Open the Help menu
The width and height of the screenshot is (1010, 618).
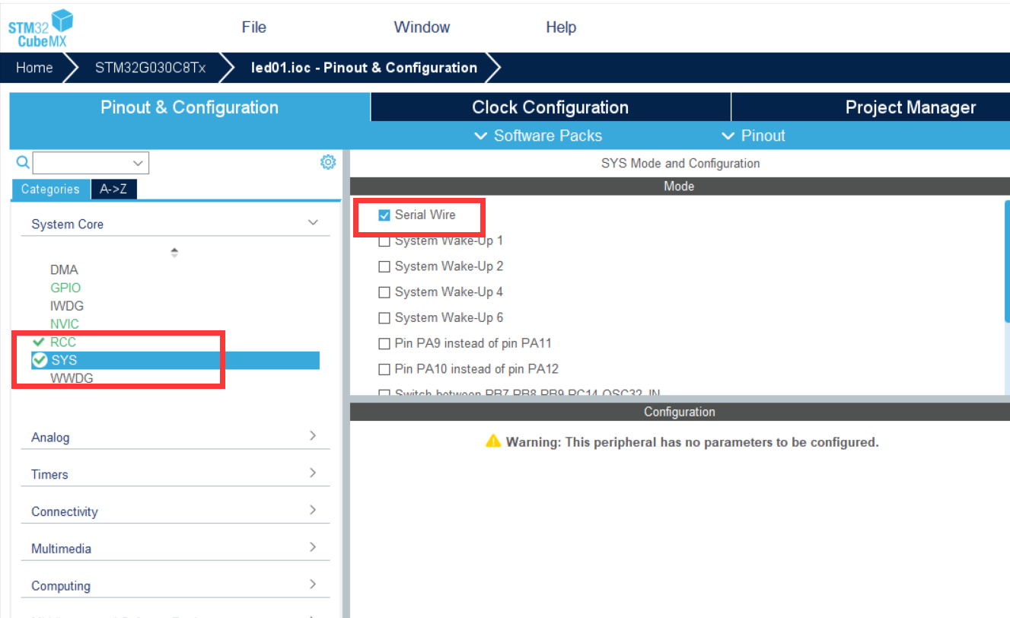tap(561, 27)
